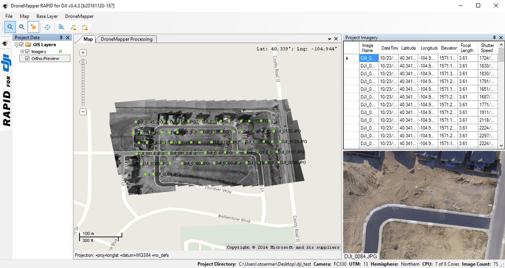The width and height of the screenshot is (505, 268).
Task: Click the point selection editing tool icon
Action: 73,28
